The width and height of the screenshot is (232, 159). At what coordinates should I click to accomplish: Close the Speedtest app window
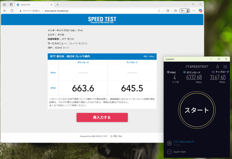coord(226,59)
